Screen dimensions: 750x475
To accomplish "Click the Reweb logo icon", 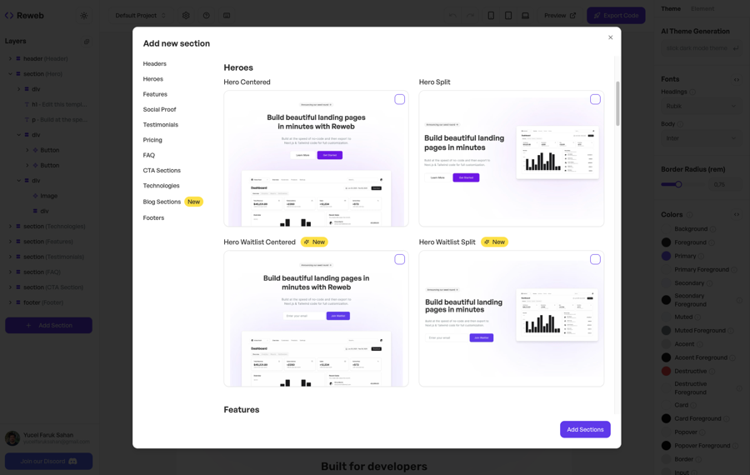I will tap(9, 15).
